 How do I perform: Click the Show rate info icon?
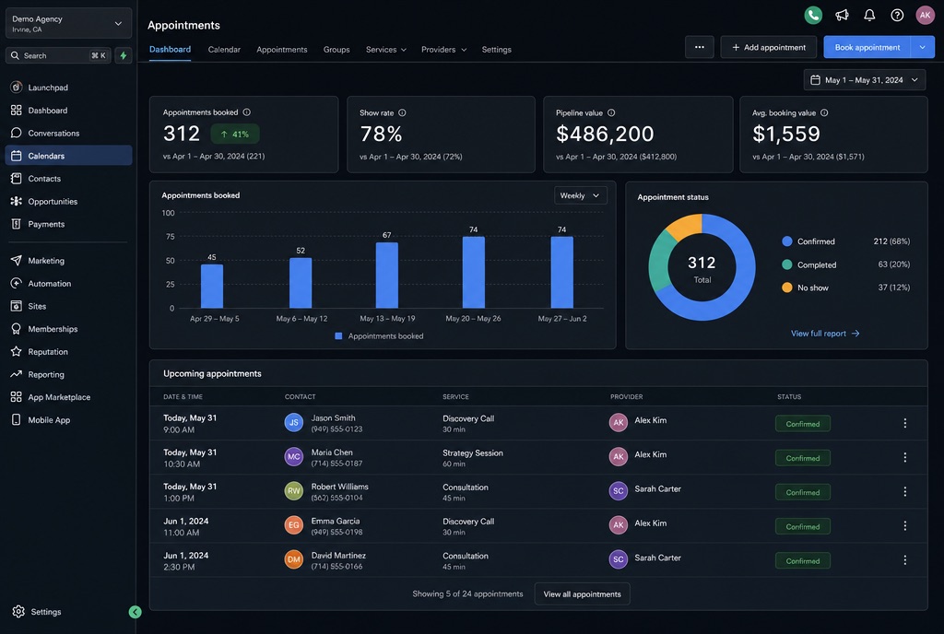tap(402, 112)
